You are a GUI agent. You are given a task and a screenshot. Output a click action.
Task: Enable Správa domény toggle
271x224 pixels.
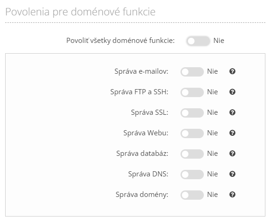click(192, 195)
